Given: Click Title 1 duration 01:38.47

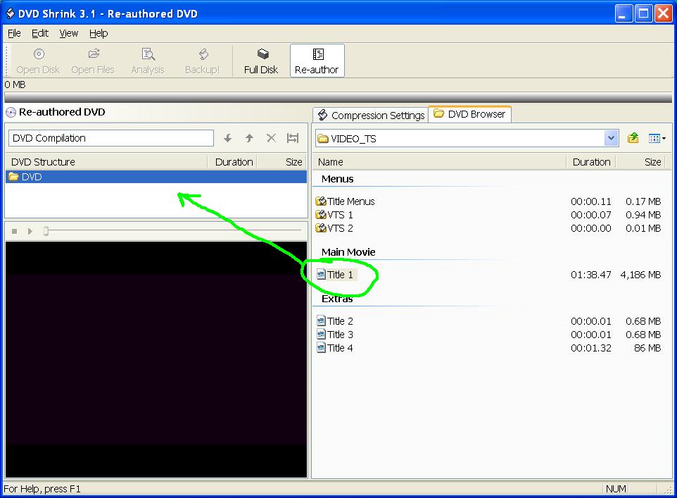Looking at the screenshot, I should (590, 275).
